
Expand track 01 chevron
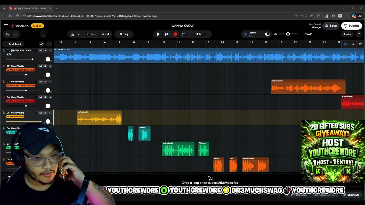pos(50,50)
